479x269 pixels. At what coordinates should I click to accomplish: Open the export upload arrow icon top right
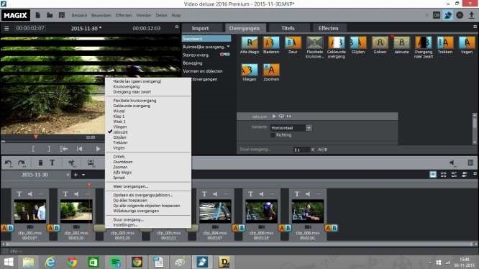471,15
